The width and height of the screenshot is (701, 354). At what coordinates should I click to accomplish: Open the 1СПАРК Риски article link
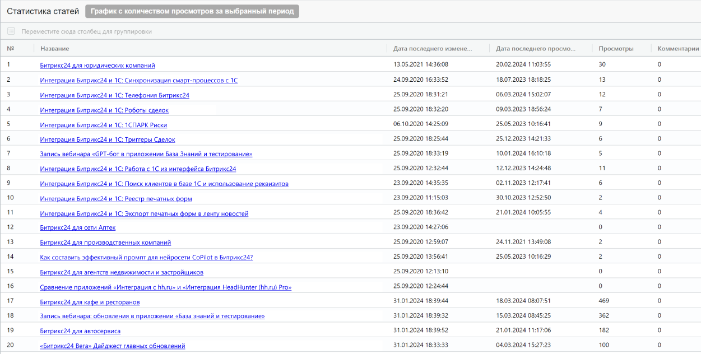click(x=103, y=125)
